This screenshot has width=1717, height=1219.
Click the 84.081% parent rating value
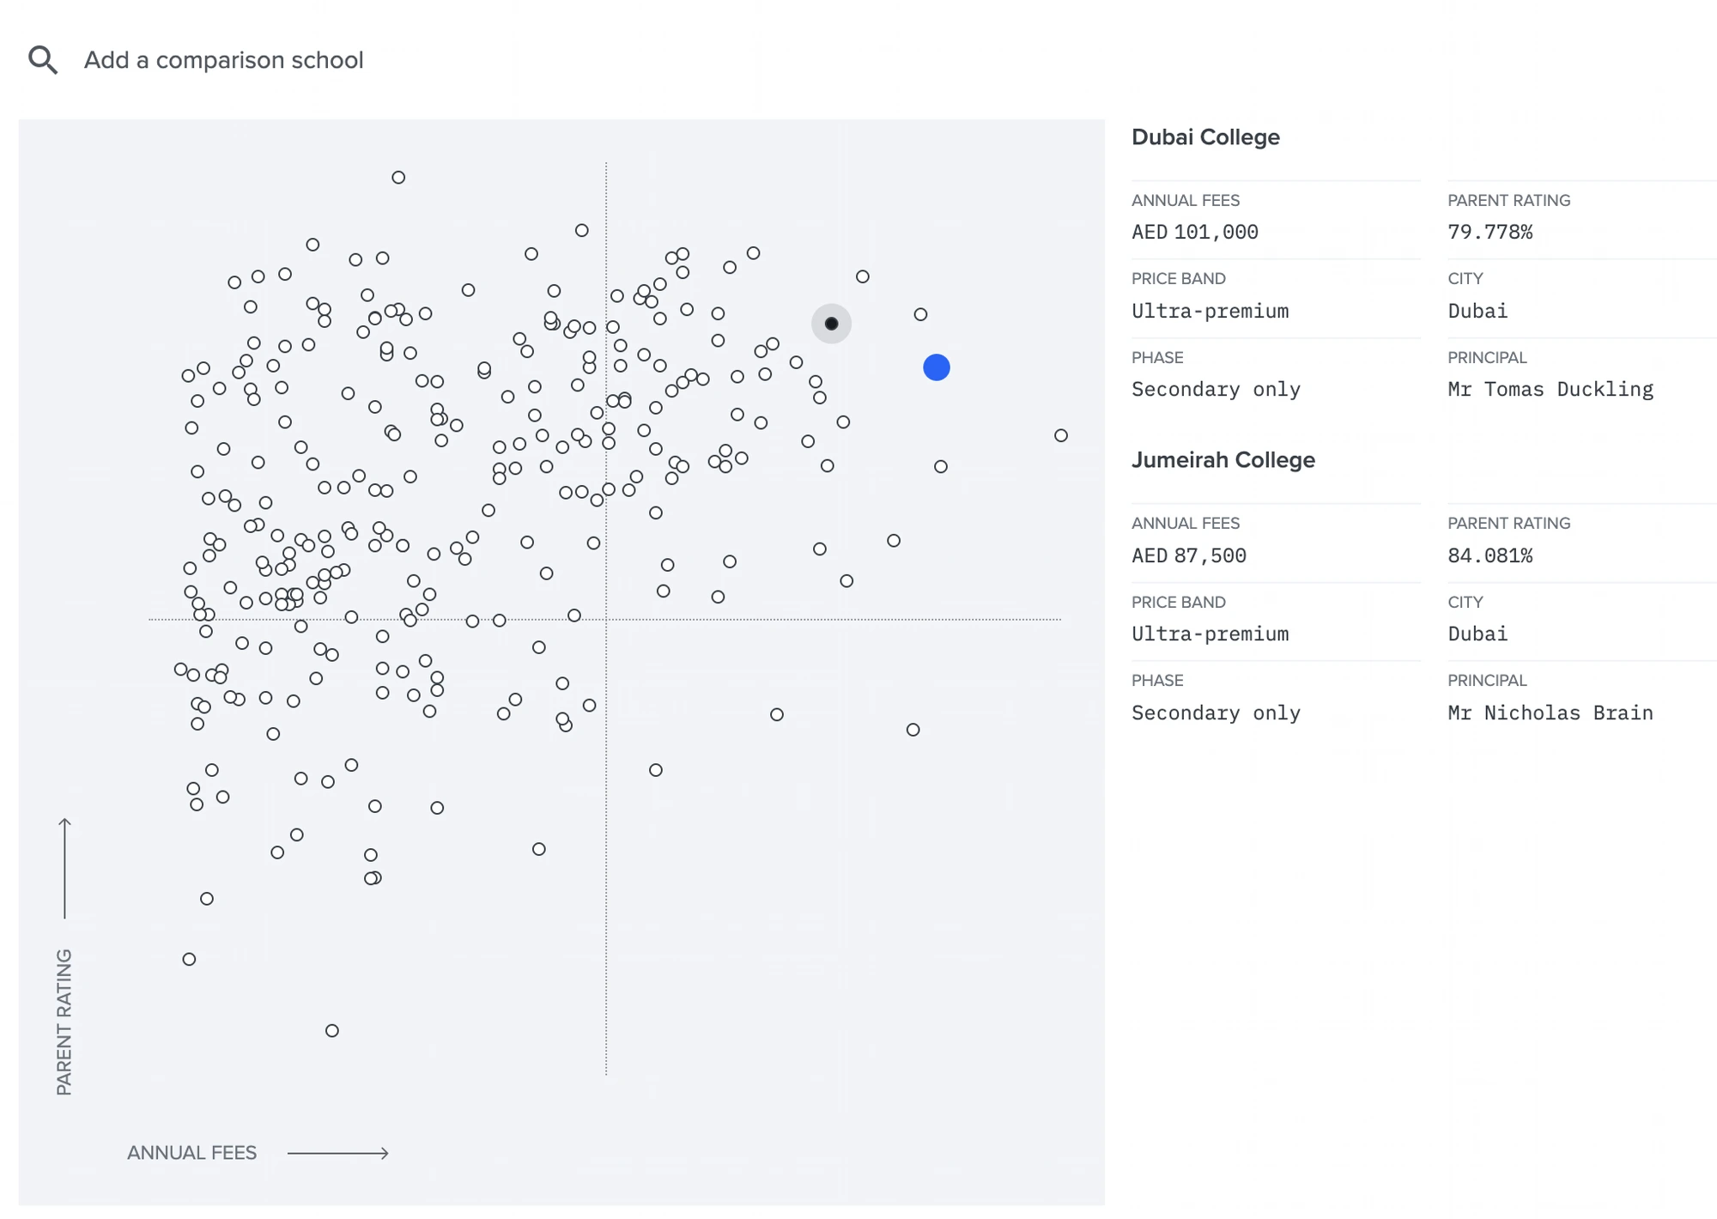(1489, 555)
